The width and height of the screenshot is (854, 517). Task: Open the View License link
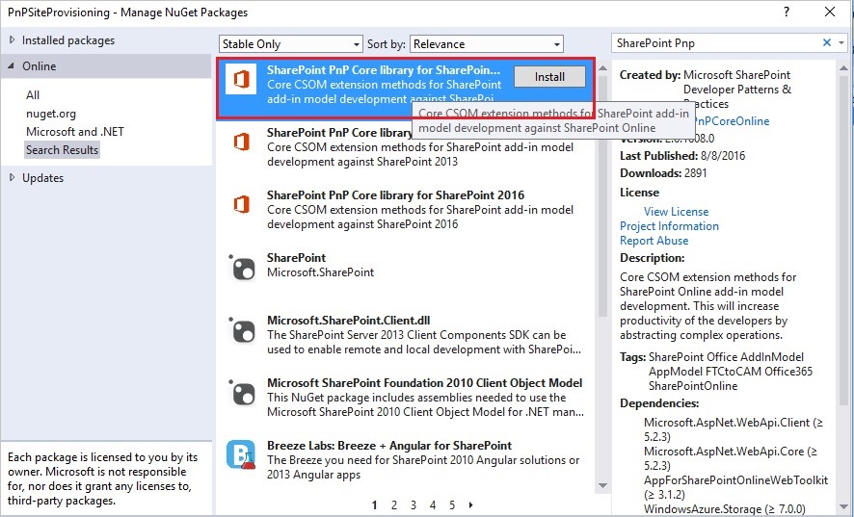point(676,211)
